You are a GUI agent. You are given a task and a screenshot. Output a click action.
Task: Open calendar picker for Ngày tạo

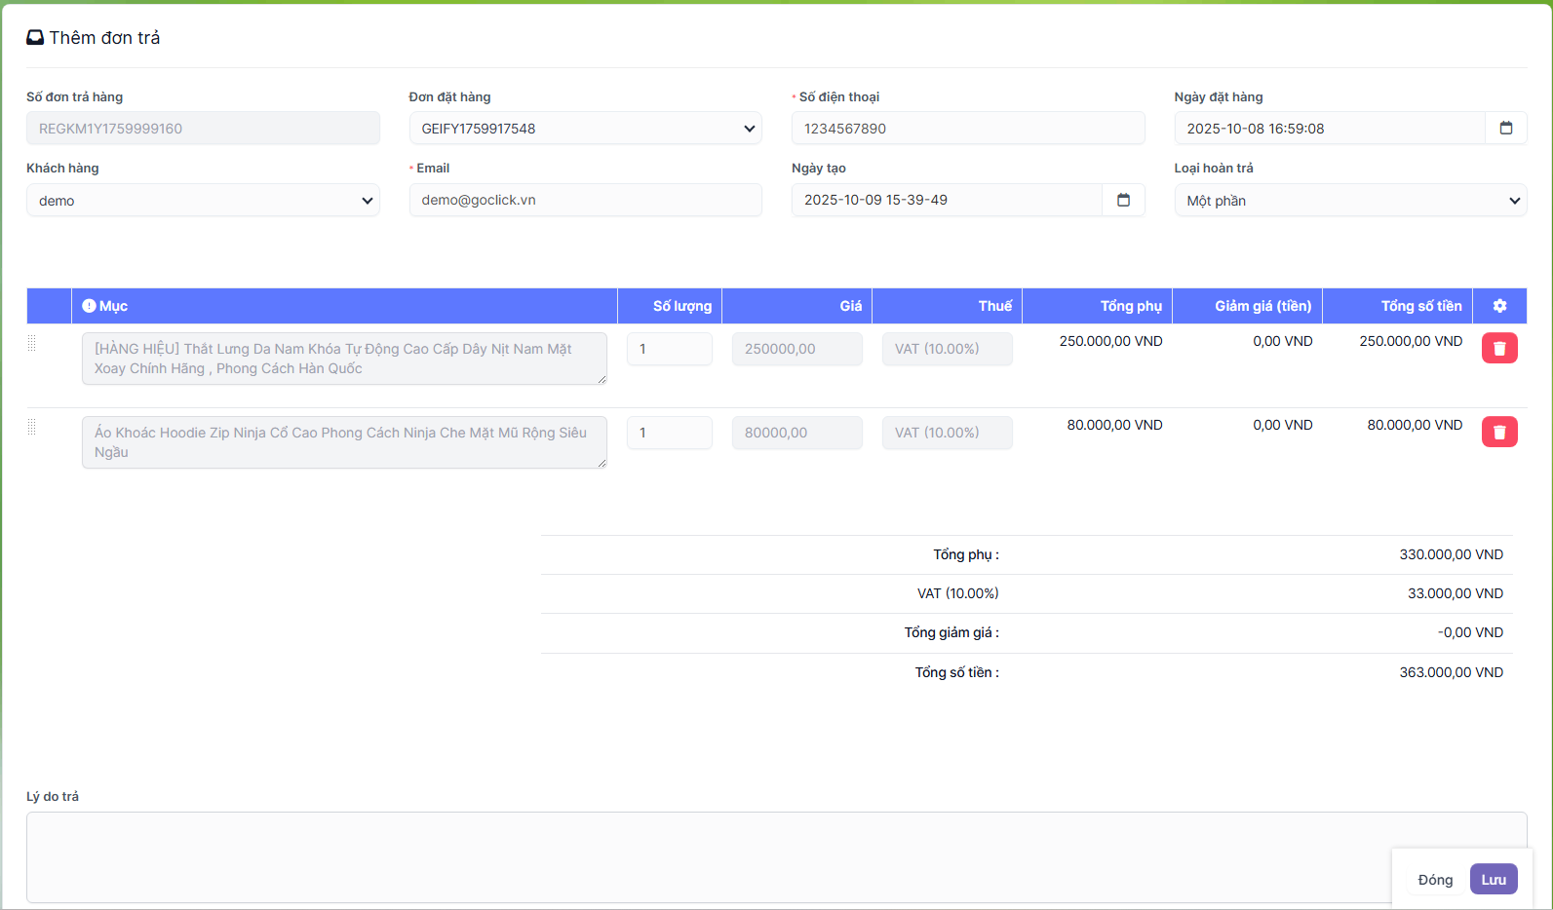1123,200
